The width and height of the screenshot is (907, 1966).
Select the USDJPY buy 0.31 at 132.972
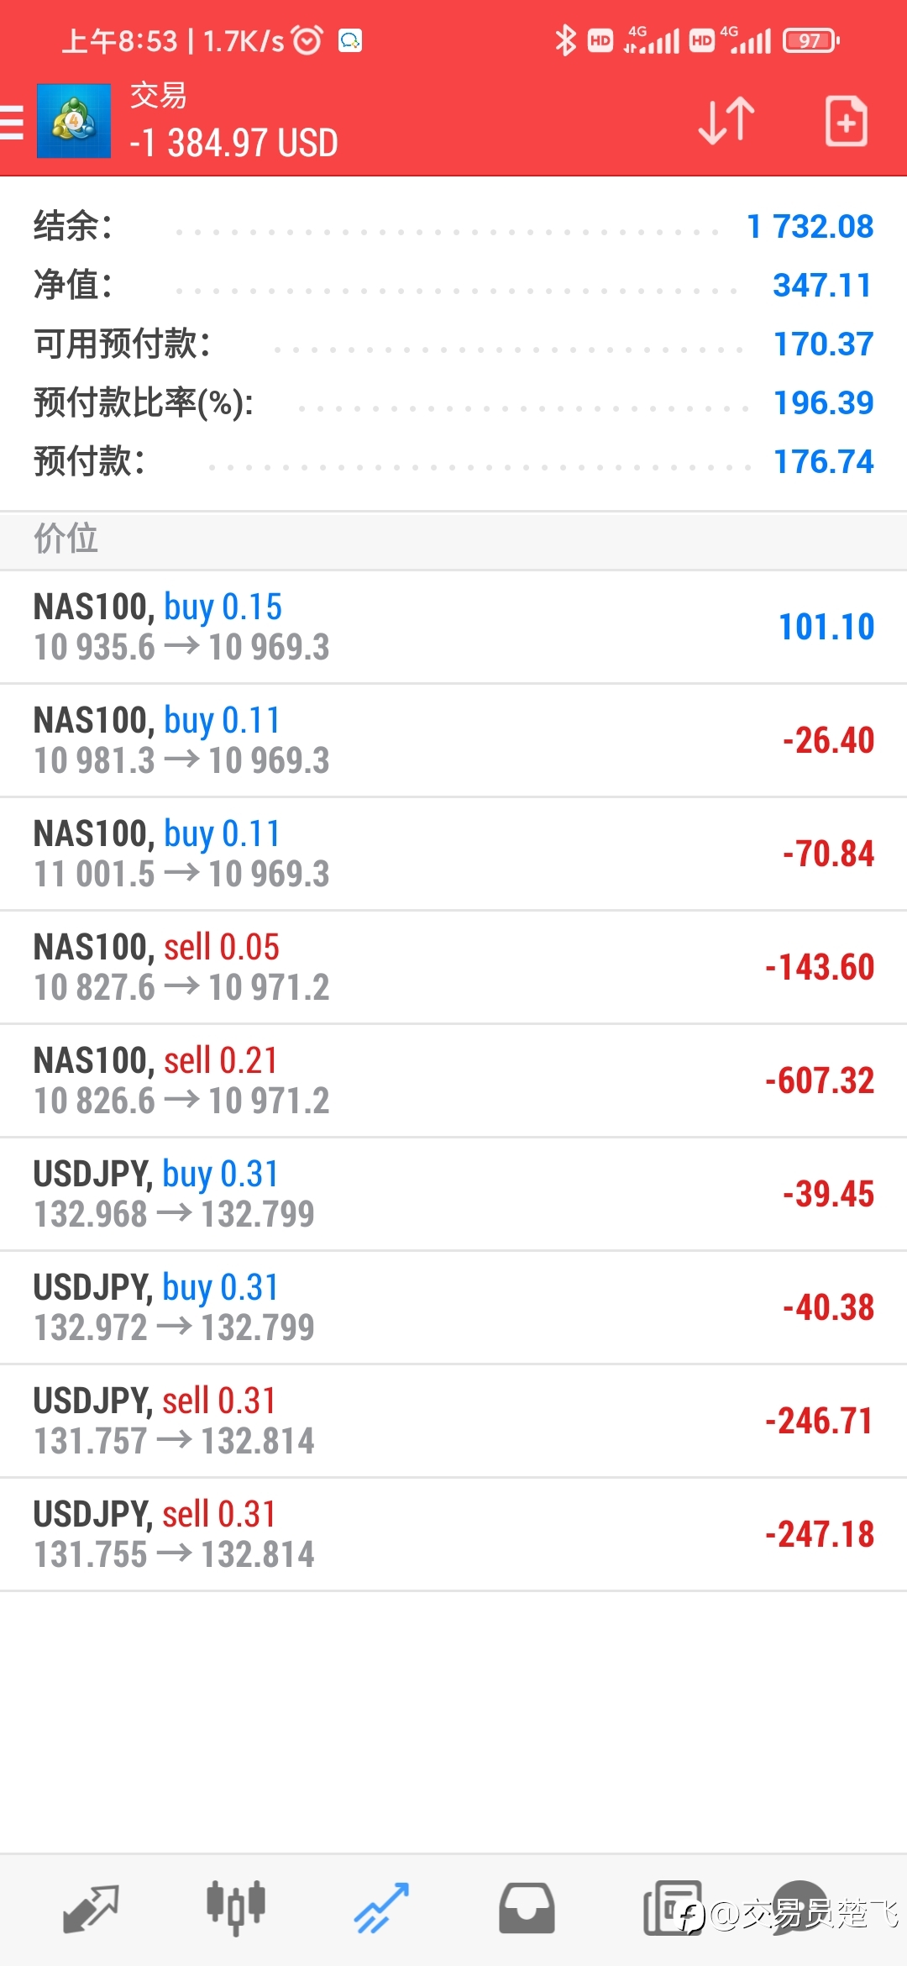click(x=453, y=1307)
